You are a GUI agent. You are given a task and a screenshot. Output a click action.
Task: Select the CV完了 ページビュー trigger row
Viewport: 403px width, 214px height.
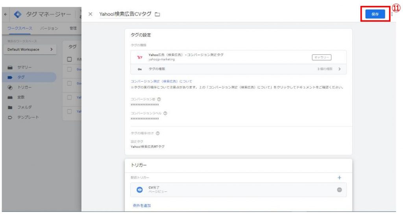238,190
